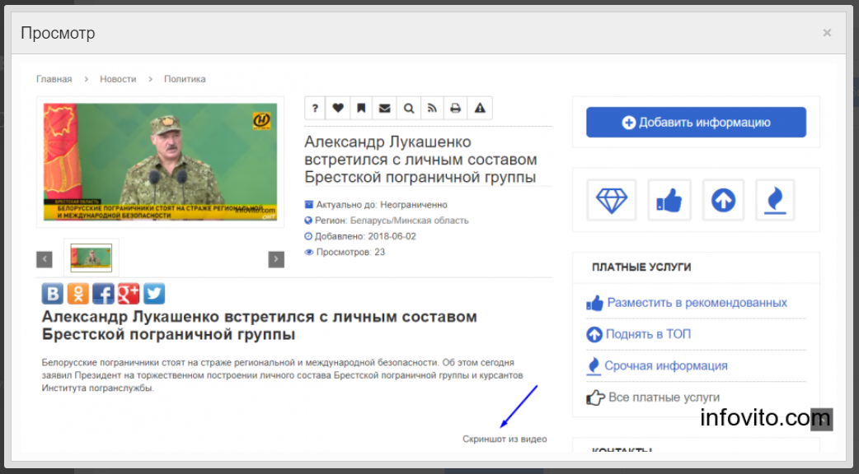The width and height of the screenshot is (859, 474).
Task: Open Главная breadcrumb link
Action: (x=54, y=79)
